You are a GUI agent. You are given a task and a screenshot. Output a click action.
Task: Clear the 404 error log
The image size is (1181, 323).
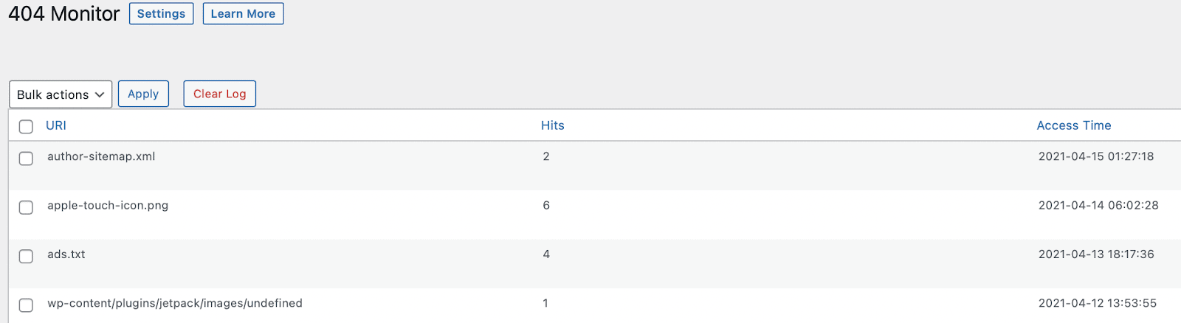[x=220, y=94]
